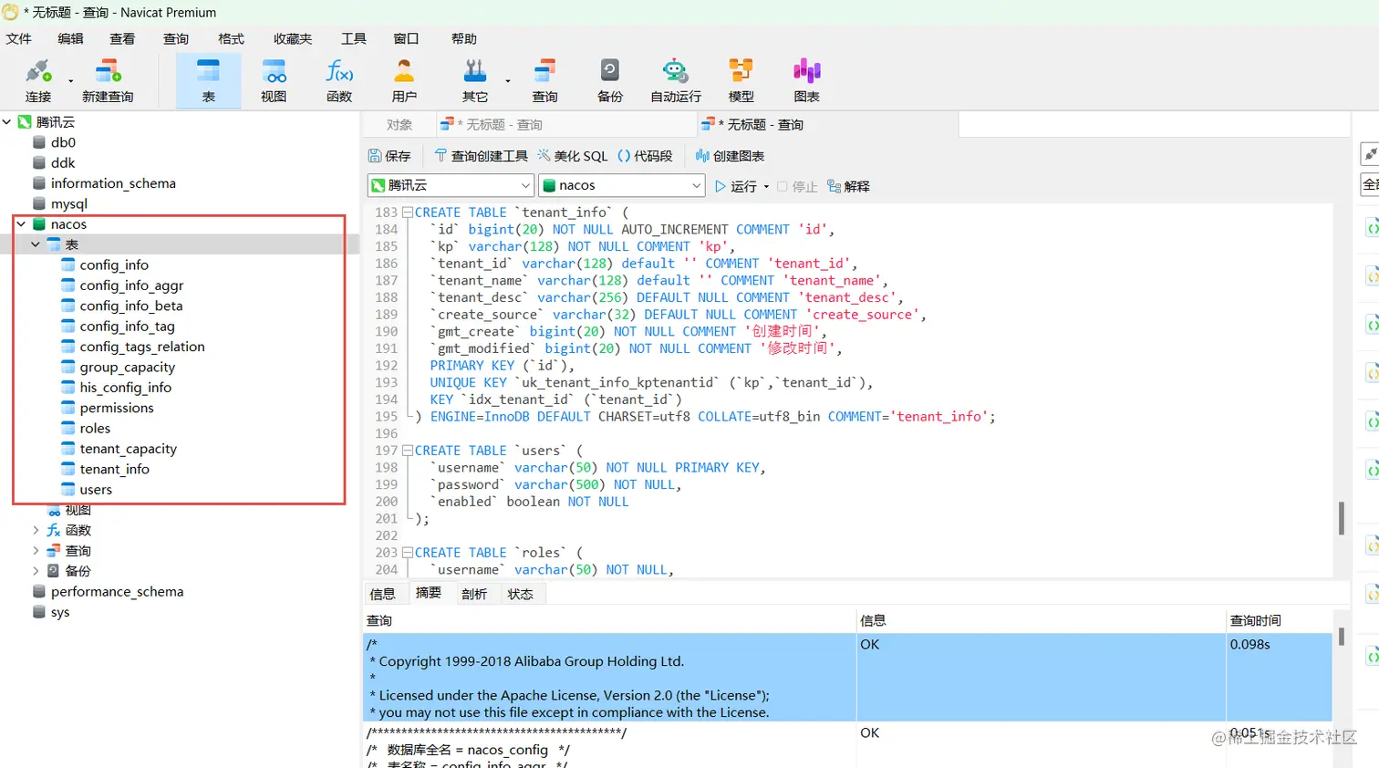Open the dropdown arrow next to 连接
This screenshot has width=1379, height=768.
[x=70, y=80]
